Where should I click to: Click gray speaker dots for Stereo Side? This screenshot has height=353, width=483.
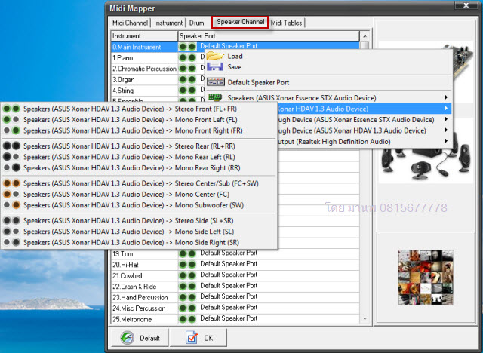[x=11, y=221]
